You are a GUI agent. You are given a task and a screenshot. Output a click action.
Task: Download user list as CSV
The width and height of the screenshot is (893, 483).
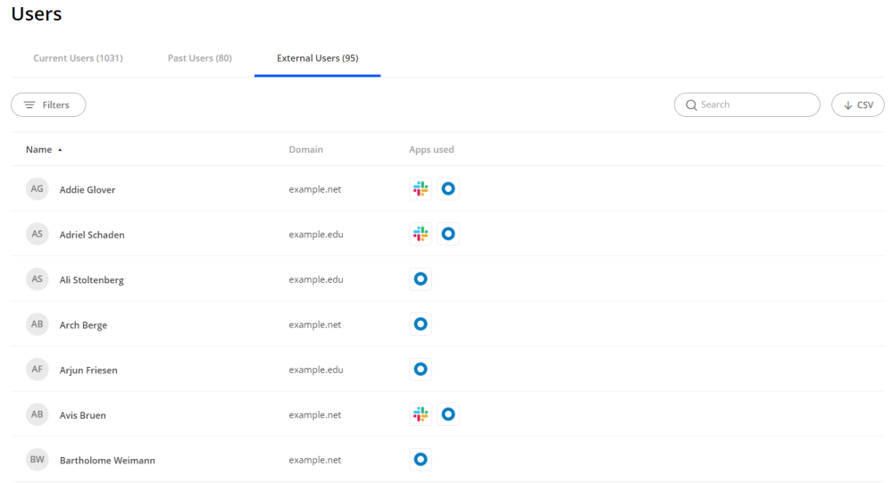coord(857,105)
